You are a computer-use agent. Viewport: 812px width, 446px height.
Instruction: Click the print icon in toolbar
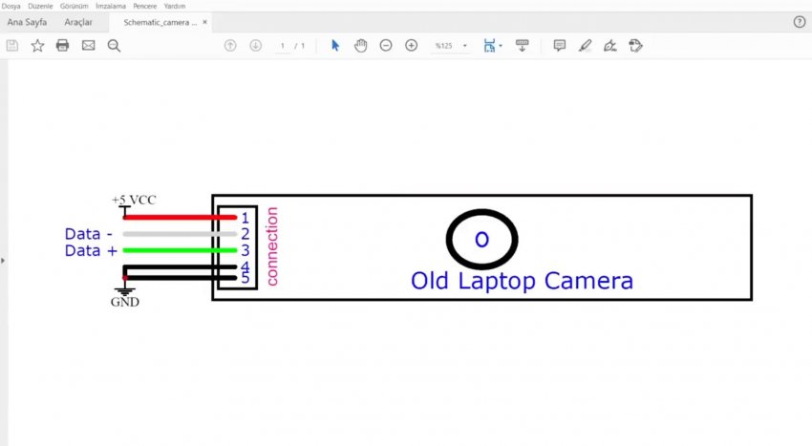63,45
